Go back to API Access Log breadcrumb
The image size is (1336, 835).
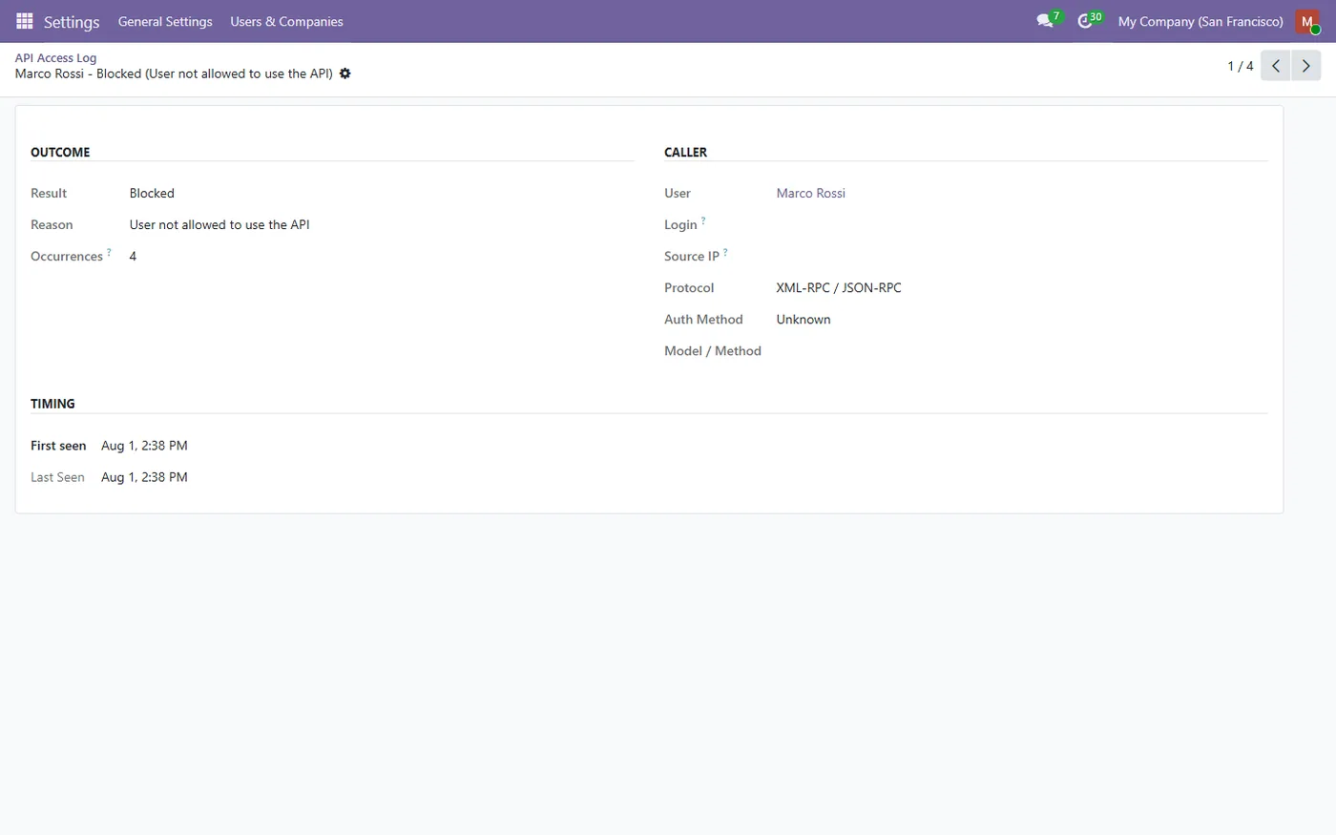55,57
